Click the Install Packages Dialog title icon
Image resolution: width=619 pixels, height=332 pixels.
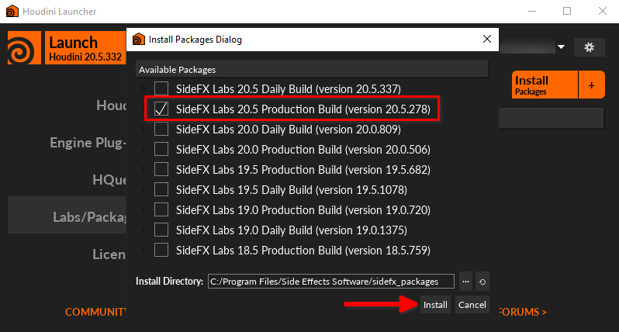(139, 39)
